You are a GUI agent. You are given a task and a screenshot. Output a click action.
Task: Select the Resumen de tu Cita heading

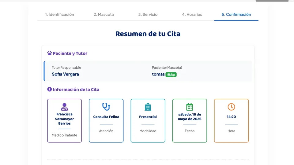(x=148, y=34)
